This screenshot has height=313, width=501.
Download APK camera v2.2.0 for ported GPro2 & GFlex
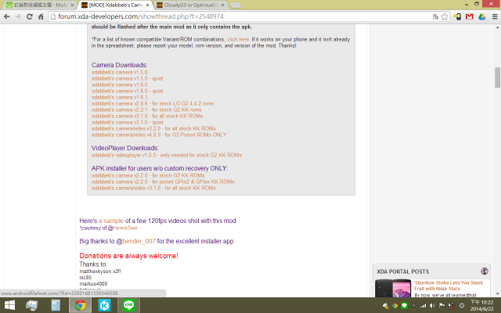tap(163, 182)
